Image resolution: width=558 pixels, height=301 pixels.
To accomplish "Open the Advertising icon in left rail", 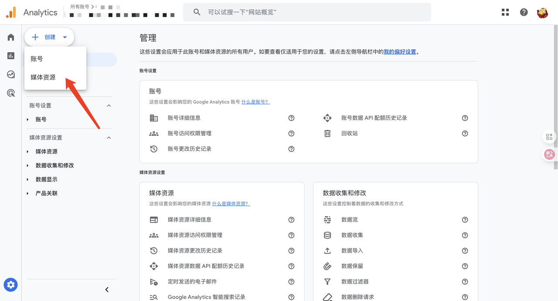I will click(x=11, y=93).
